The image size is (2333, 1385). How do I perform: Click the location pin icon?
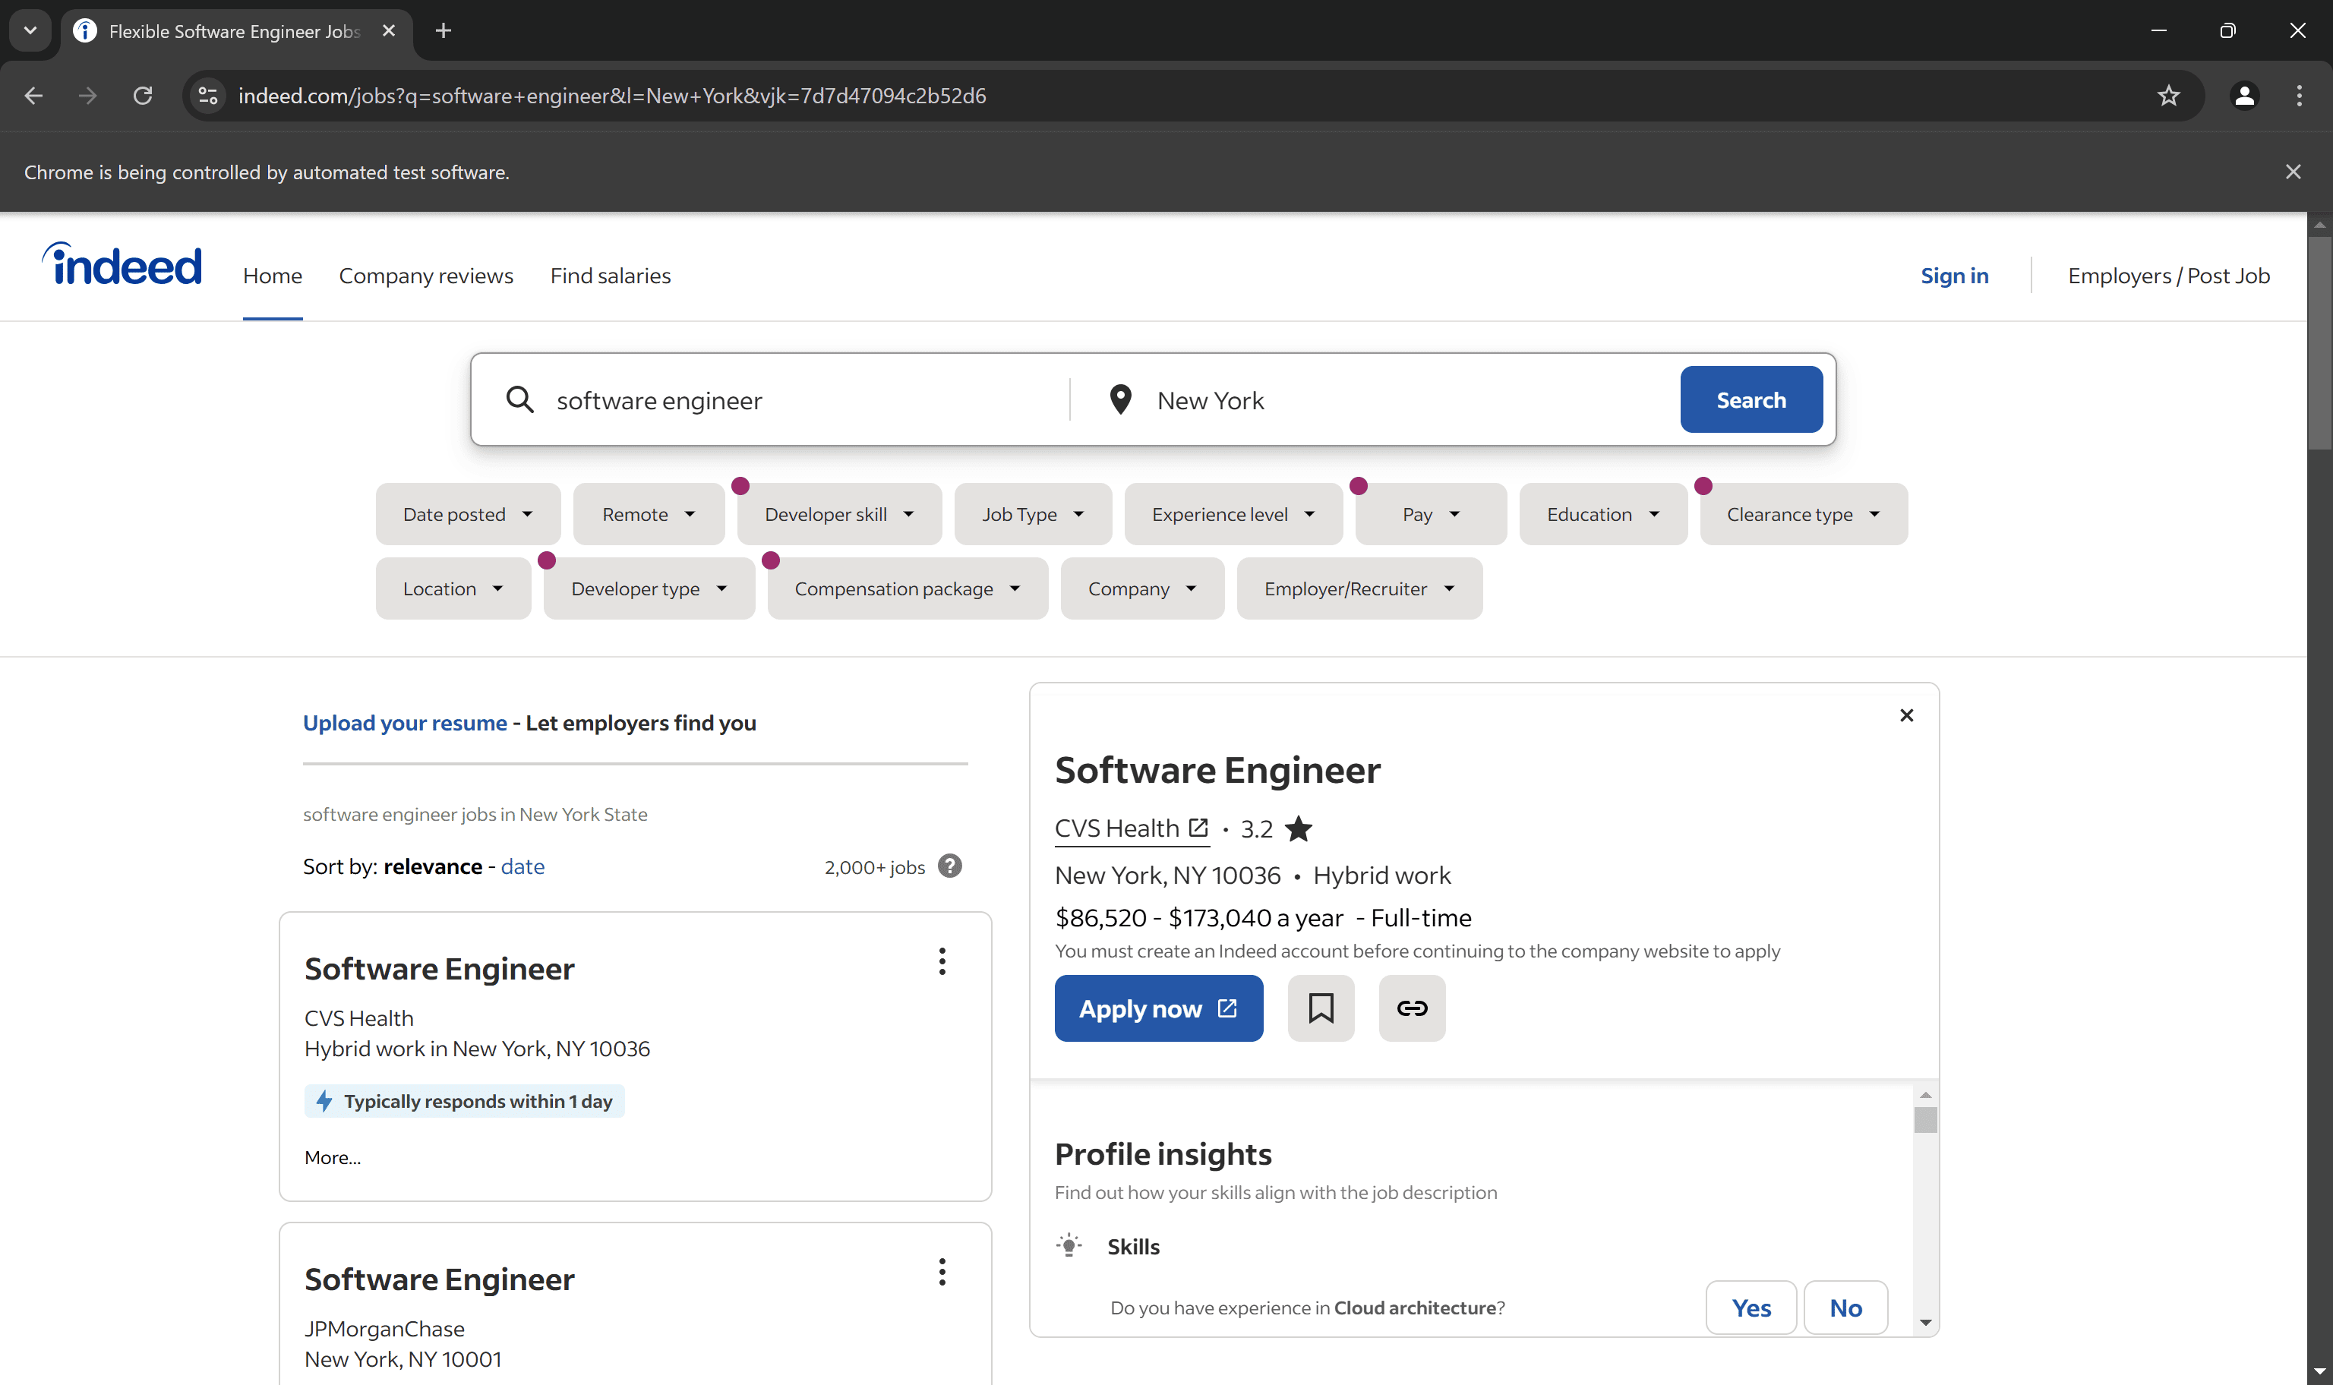[x=1120, y=399]
